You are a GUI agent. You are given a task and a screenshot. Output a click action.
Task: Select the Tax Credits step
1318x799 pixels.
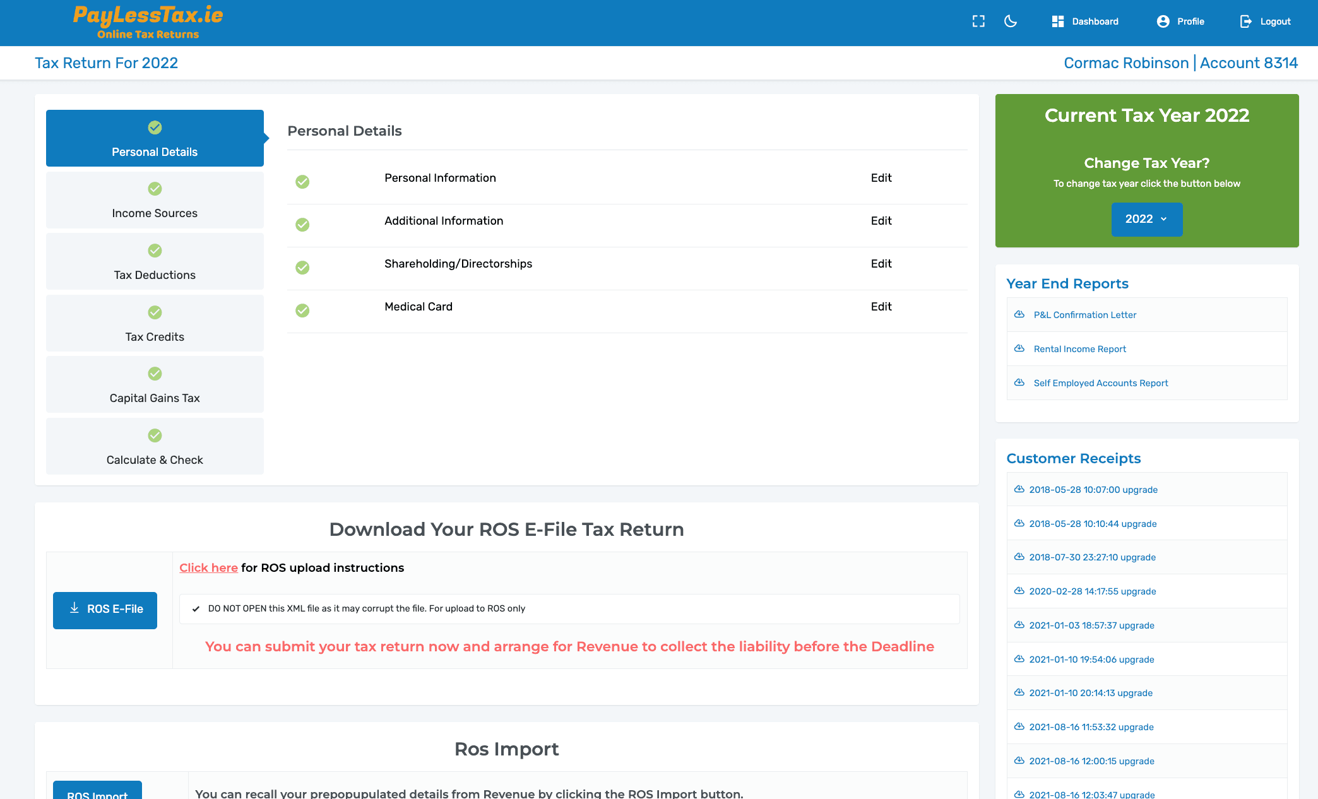155,323
